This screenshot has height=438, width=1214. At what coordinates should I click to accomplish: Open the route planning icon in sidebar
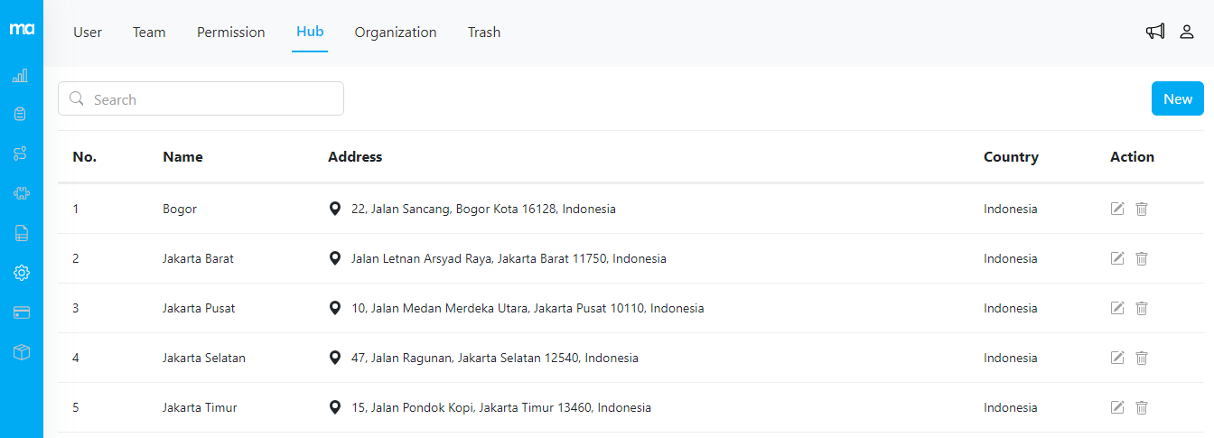coord(21,154)
